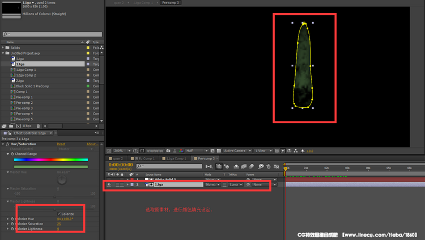Image resolution: width=425 pixels, height=240 pixels.
Task: Toggle visibility eye of layer 1.tga
Action: tap(109, 184)
